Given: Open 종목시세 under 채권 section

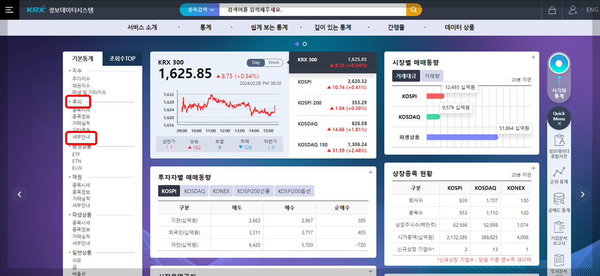Looking at the screenshot, I should point(81,185).
